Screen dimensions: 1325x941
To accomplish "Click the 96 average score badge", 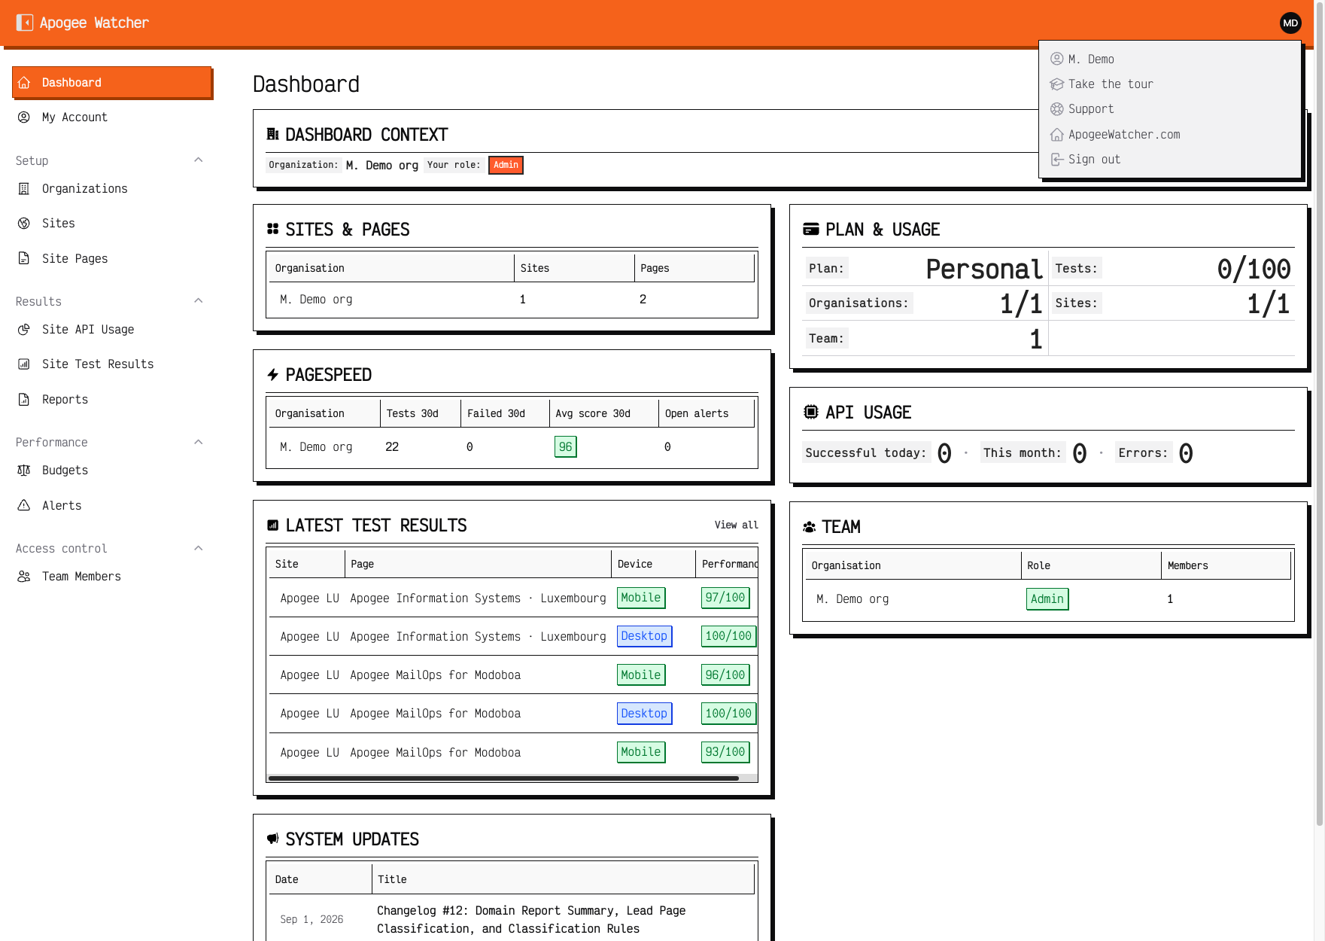I will tap(565, 446).
